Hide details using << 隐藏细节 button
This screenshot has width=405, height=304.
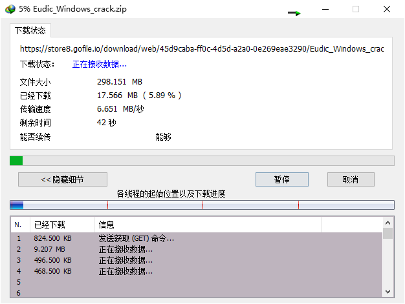[x=63, y=179]
